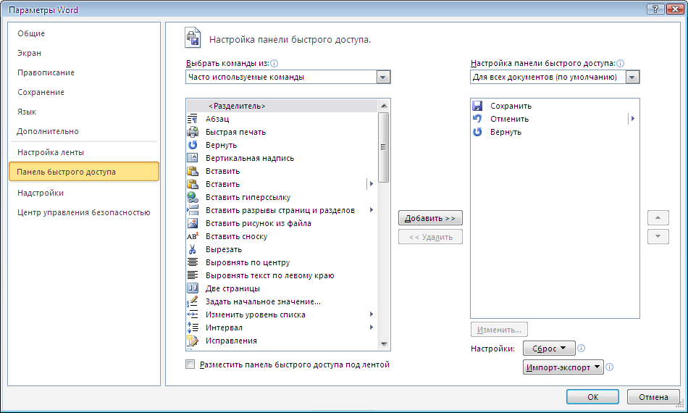
Task: Open the Импорт-экспорт dropdown button
Action: pyautogui.click(x=563, y=367)
